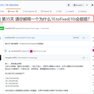Screen dimensions: 94x94
Task: Click haizhilin2013 author name in first comment
Action: pos(10,38)
